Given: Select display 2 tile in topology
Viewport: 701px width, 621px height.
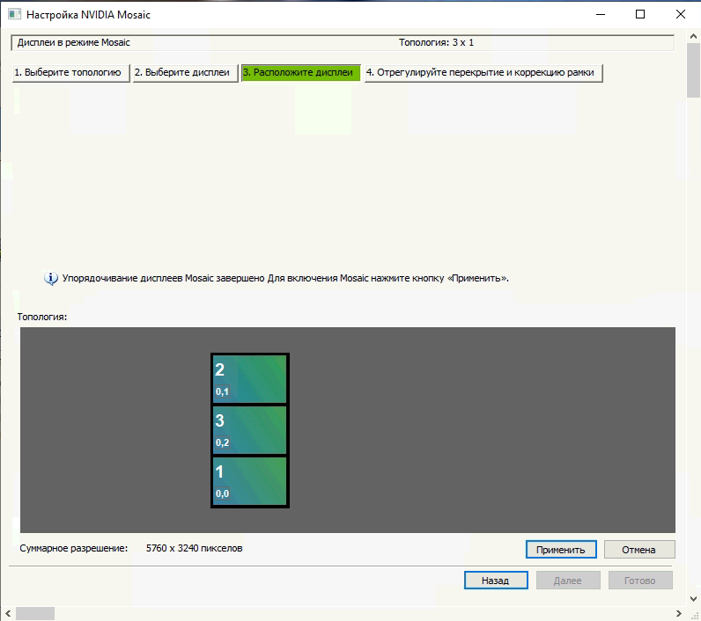Looking at the screenshot, I should (x=249, y=379).
